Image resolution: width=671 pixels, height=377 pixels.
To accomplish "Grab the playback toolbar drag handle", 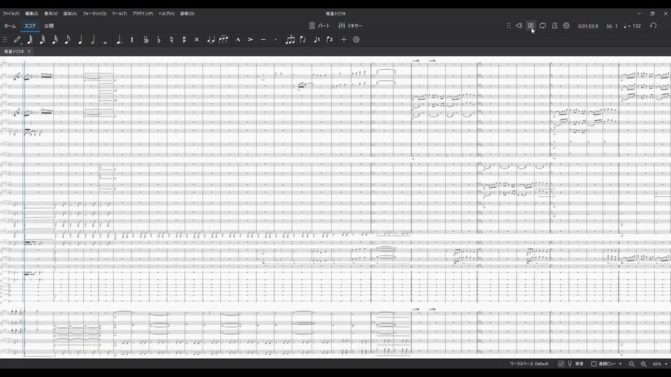I will point(508,26).
